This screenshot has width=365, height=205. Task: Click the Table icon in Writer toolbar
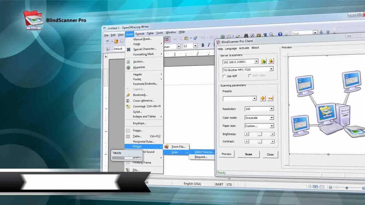tap(229, 36)
